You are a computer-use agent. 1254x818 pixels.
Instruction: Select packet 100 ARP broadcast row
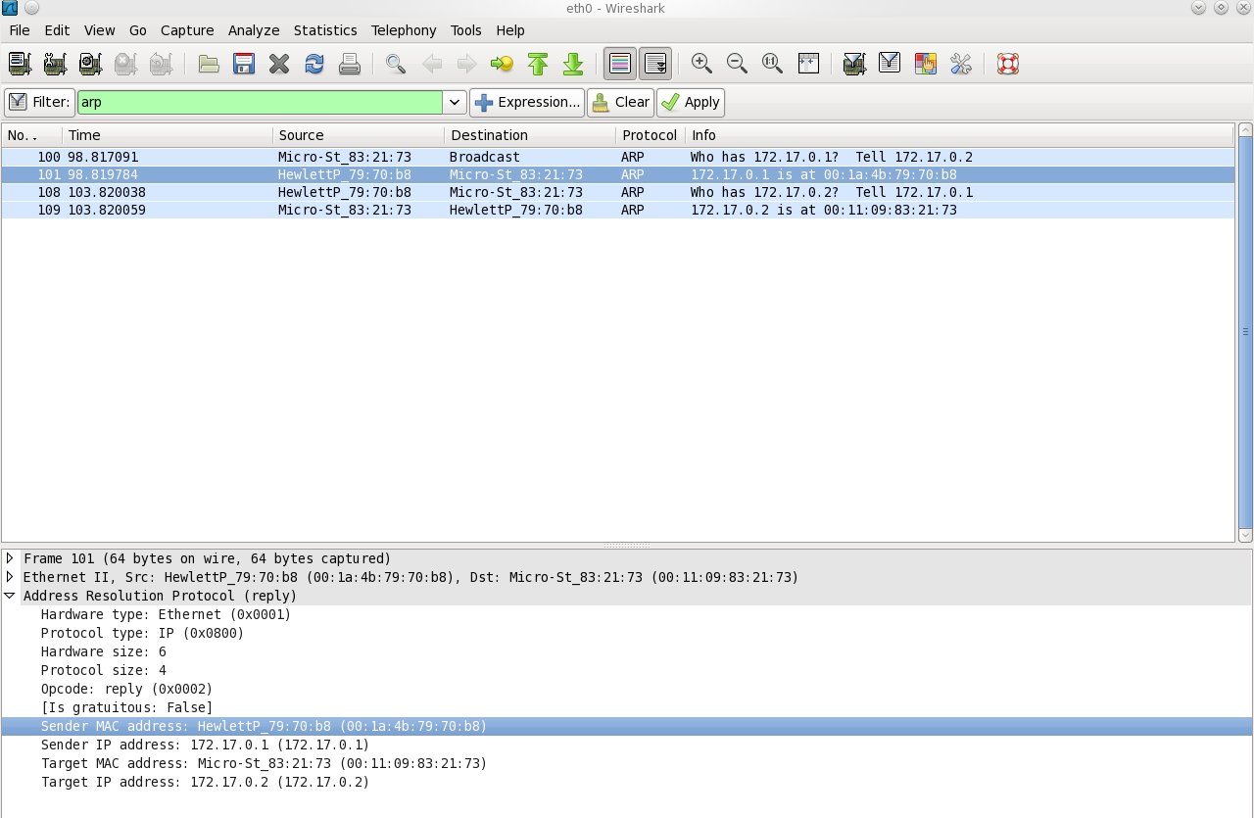coord(618,157)
